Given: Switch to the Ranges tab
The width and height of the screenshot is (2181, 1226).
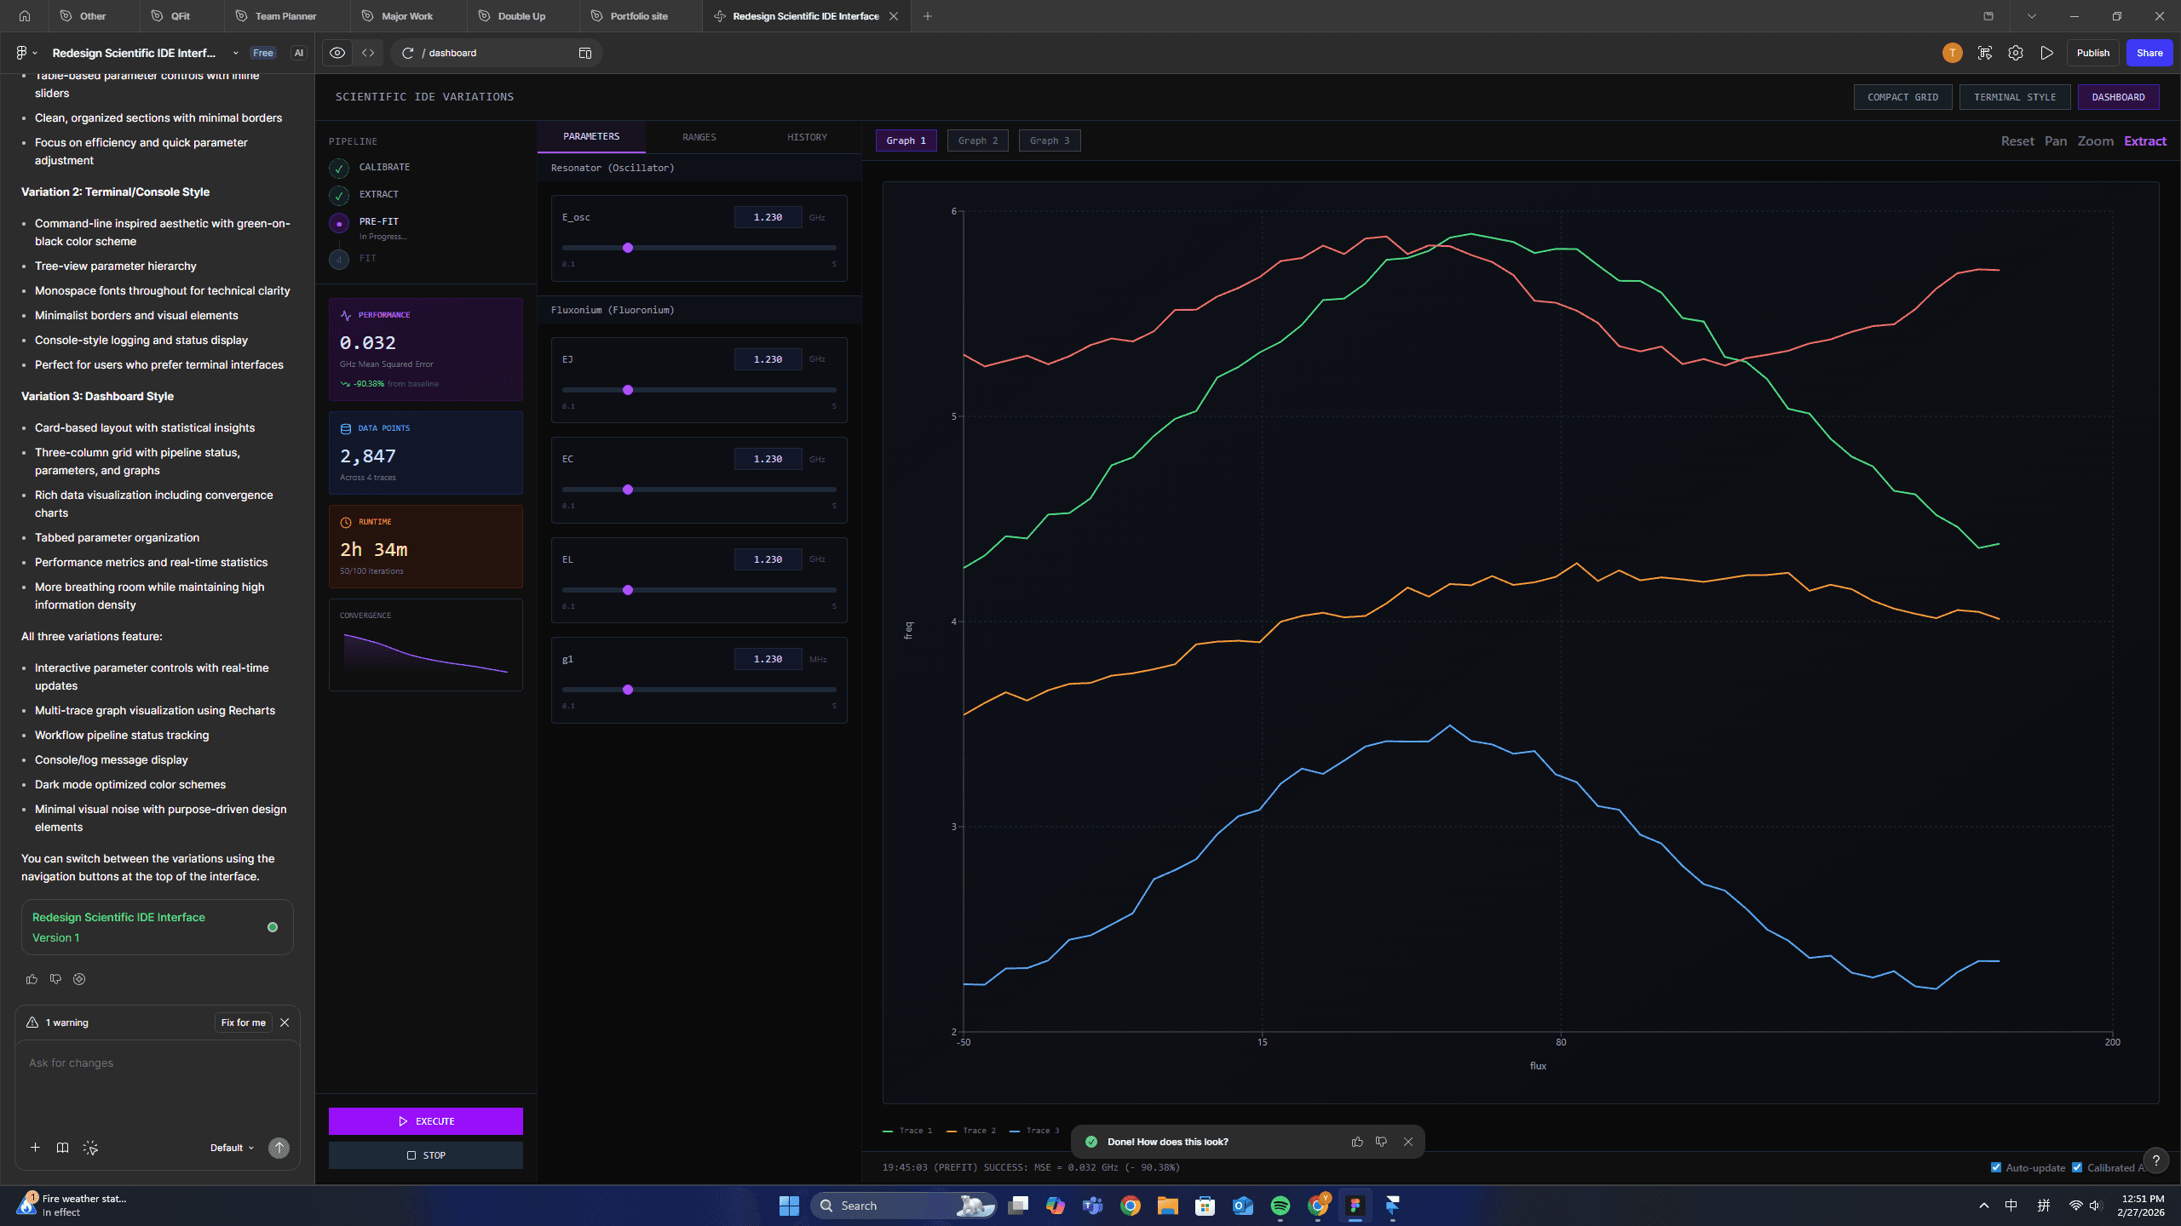Looking at the screenshot, I should tap(699, 137).
